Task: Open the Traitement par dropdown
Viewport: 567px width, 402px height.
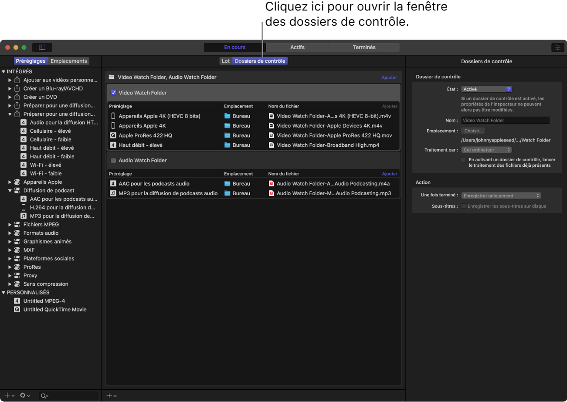Action: click(486, 149)
